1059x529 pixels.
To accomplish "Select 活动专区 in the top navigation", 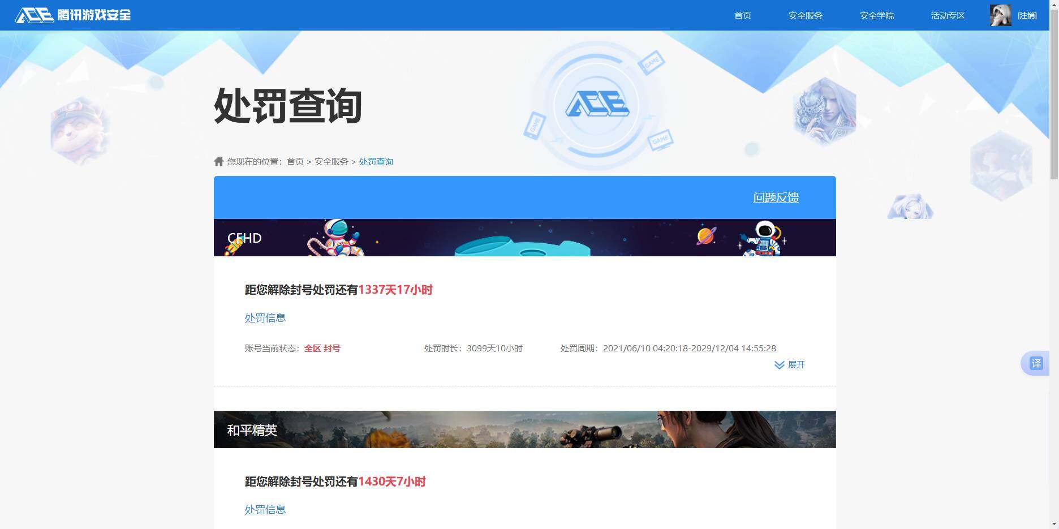I will (x=947, y=15).
